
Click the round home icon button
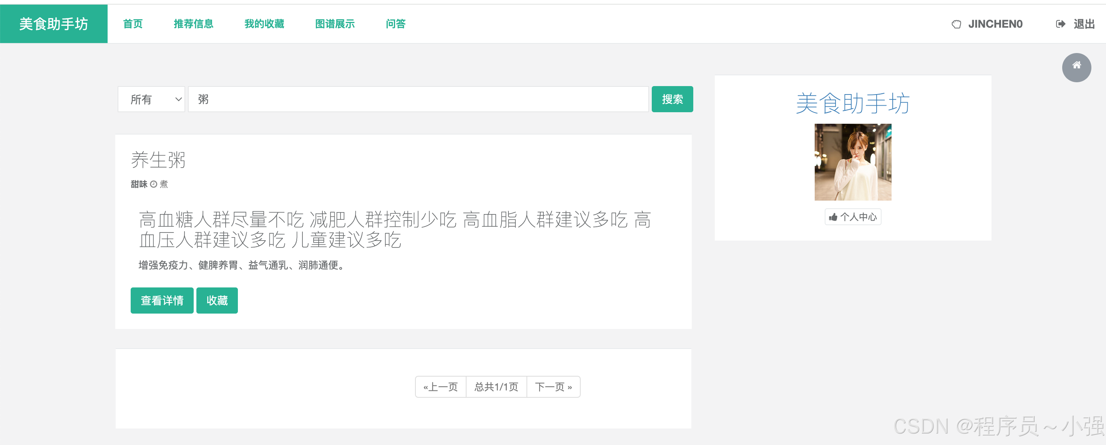[1076, 67]
